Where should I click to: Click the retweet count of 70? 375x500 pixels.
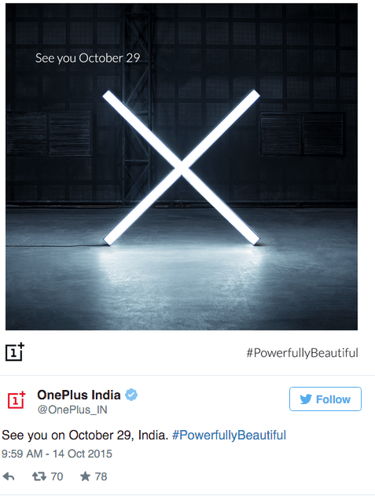[x=57, y=476]
